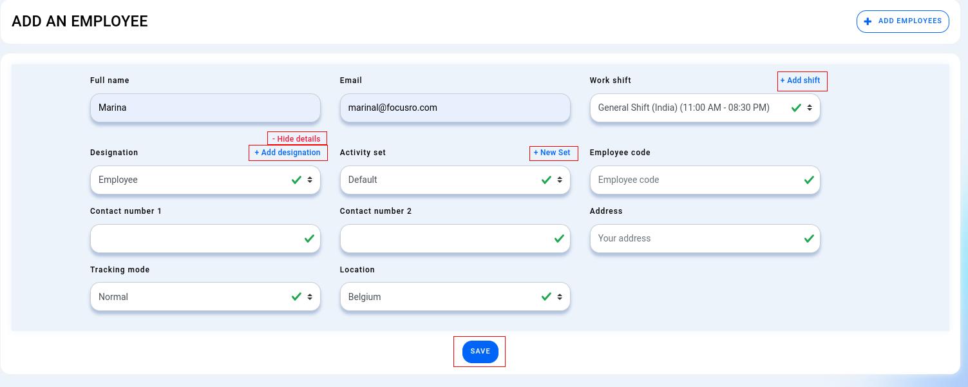Click the checkmark inside Employee code field
The width and height of the screenshot is (968, 387).
809,180
